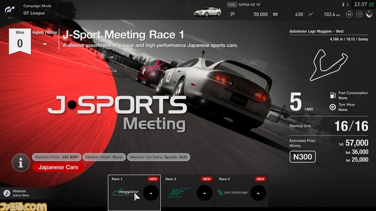Click the Windroad music note icon
Image resolution: width=376 pixels, height=211 pixels.
pyautogui.click(x=6, y=193)
